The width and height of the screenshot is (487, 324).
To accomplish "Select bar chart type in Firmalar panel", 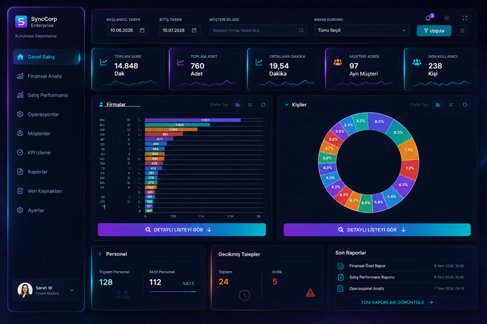I will tap(238, 105).
